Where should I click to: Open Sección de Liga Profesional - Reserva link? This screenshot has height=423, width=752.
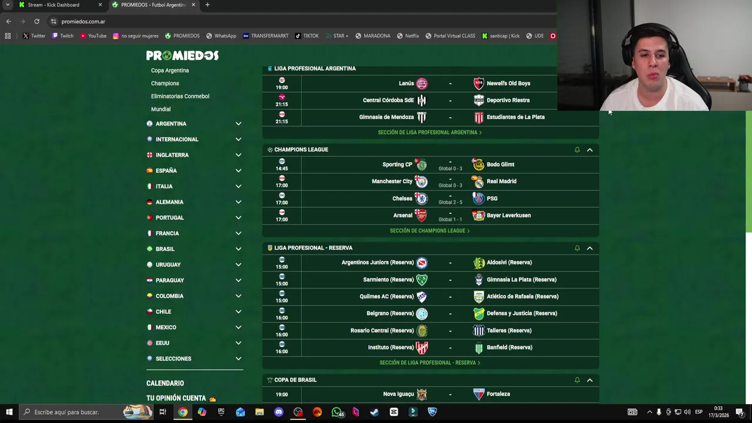click(430, 363)
